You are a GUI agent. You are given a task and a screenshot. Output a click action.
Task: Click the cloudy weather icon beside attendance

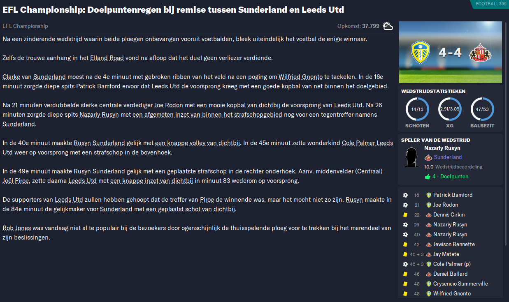[x=388, y=26]
